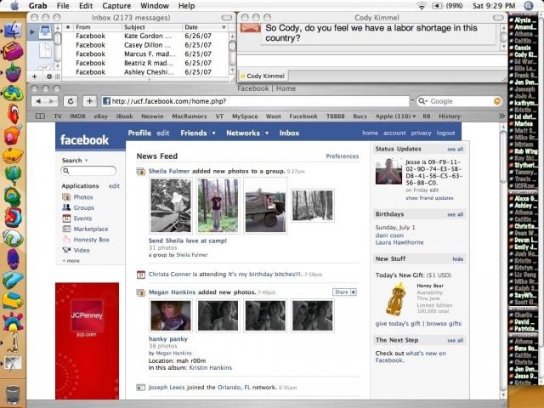This screenshot has width=544, height=408.
Task: Click the Photos application icon
Action: (x=66, y=197)
